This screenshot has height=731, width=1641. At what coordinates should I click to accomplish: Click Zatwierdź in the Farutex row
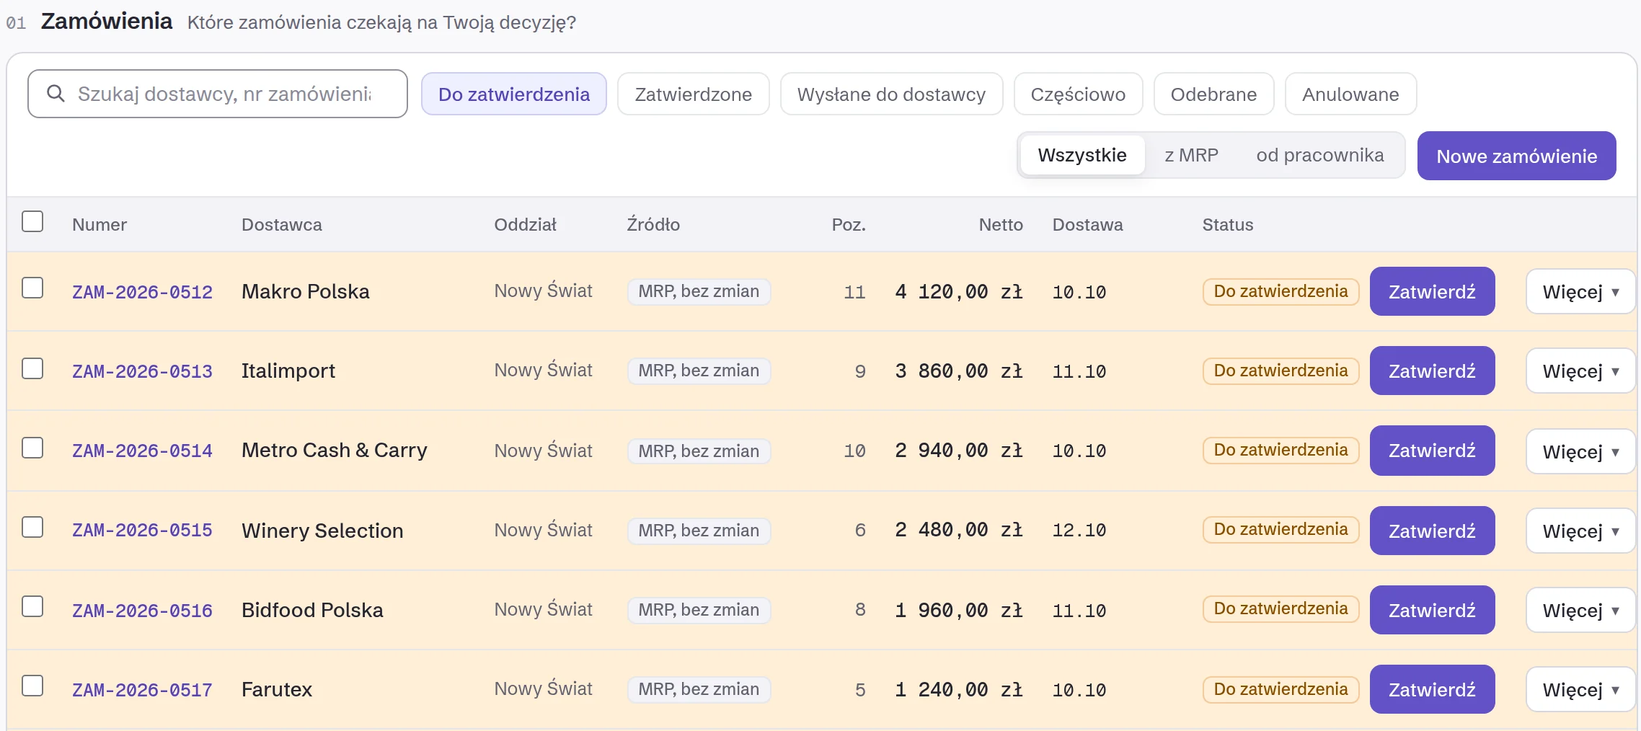(1432, 689)
